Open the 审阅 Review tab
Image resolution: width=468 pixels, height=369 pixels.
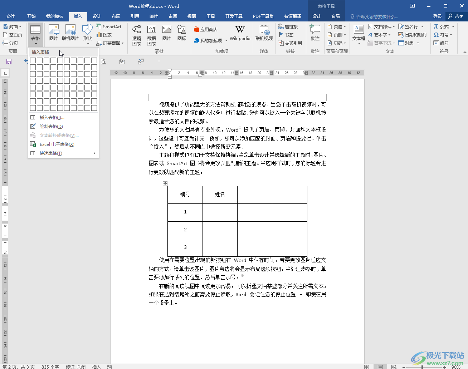click(173, 16)
